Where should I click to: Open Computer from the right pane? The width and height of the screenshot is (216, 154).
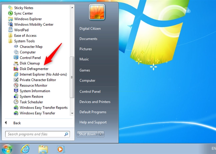(x=87, y=81)
